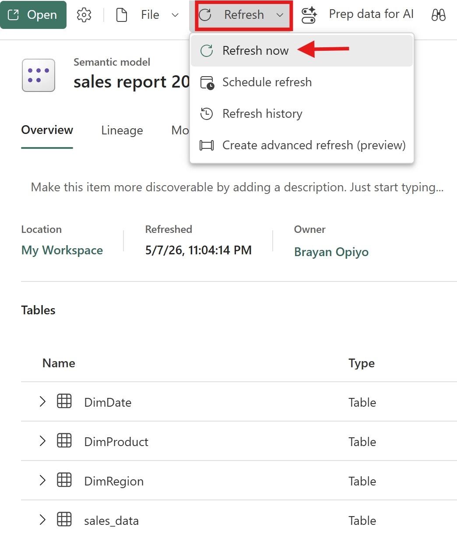The image size is (457, 538).
Task: Switch to the Overview tab
Action: pyautogui.click(x=47, y=130)
